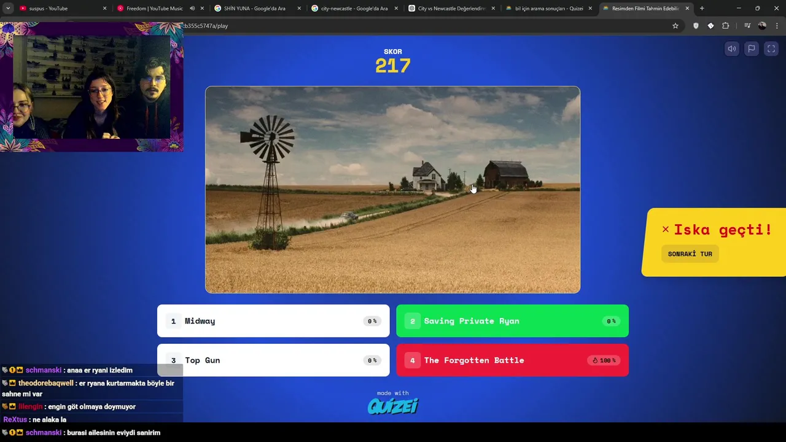
Task: Expand the tab search dropdown arrow
Action: [8, 9]
